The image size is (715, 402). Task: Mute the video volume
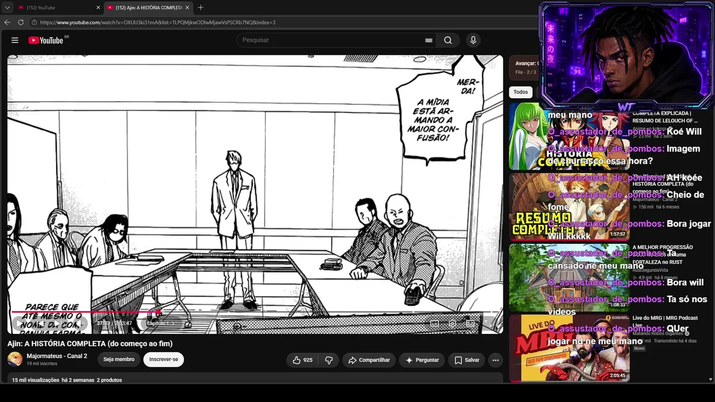(81, 323)
